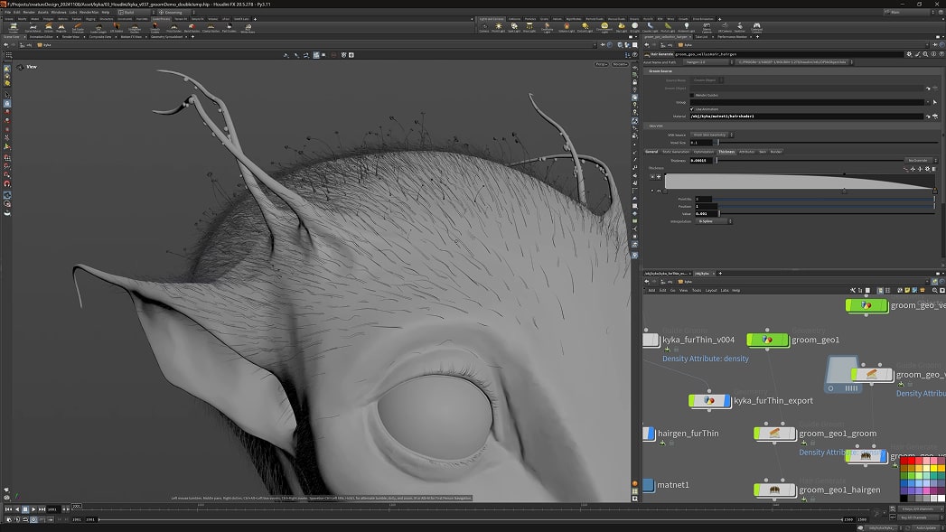Select the groom_geo1_hairgen node icon
This screenshot has height=532, width=946.
(774, 490)
